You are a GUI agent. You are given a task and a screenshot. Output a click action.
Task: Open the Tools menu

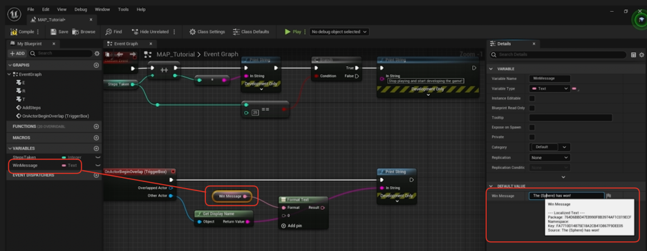(x=123, y=9)
